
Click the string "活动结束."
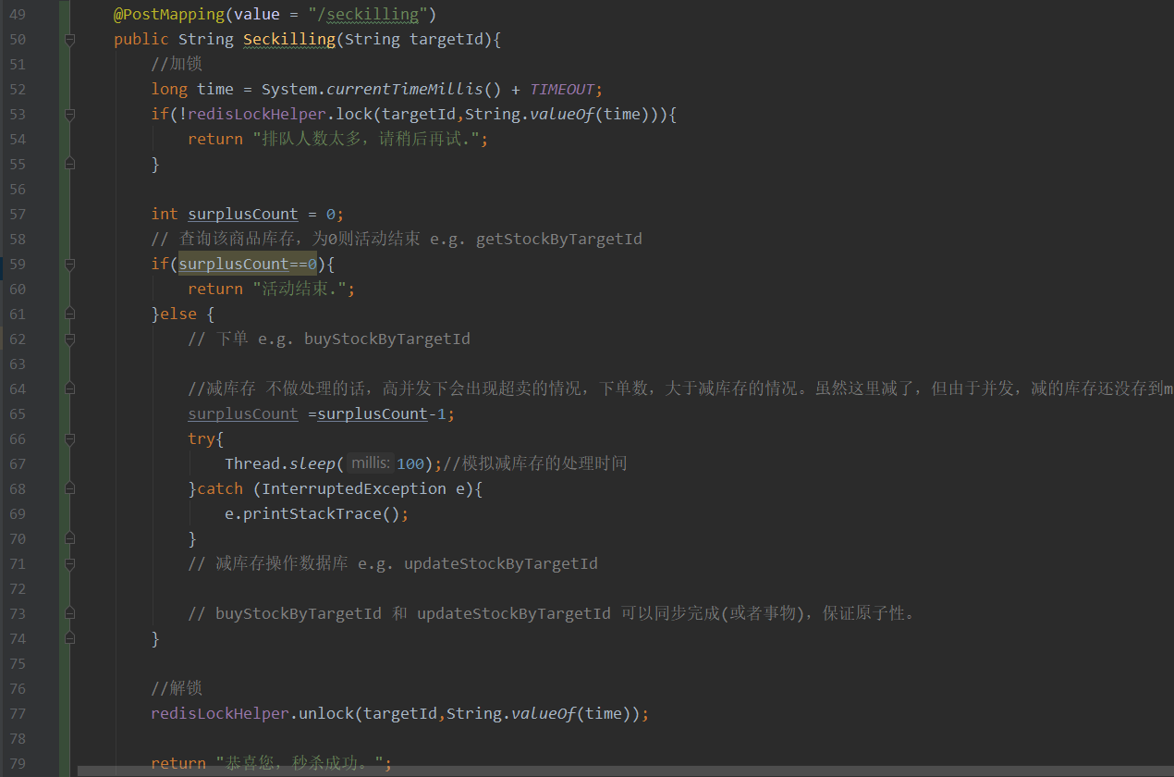click(300, 290)
